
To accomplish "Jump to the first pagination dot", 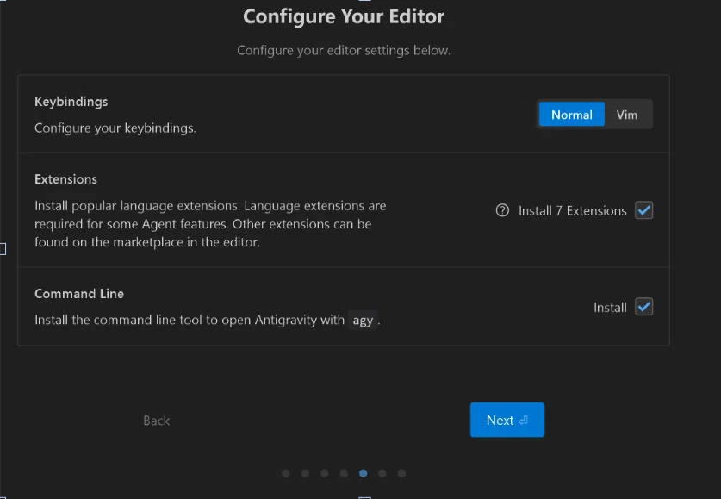I will [x=286, y=473].
